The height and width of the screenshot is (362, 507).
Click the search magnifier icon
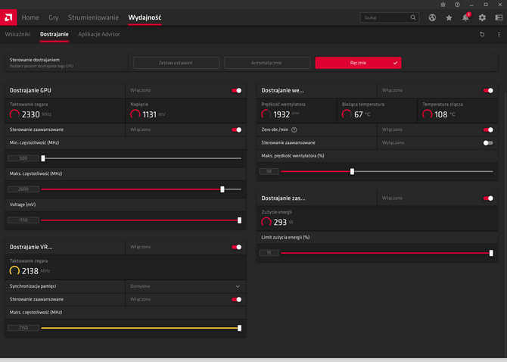413,17
